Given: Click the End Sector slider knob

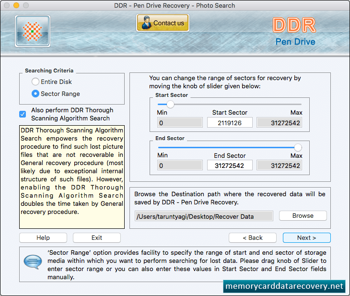Looking at the screenshot, I should click(298, 147).
